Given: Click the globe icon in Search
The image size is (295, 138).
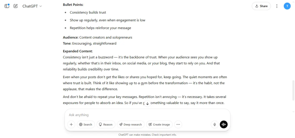Looking at the screenshot, I should [81, 125].
